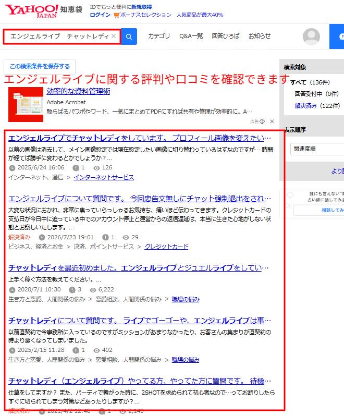The height and width of the screenshot is (416, 344).
Task: Open result about ライブでゴーゴー
Action: pos(140,321)
